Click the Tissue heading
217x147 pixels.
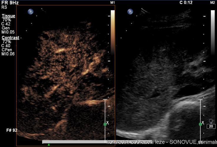pos(9,16)
